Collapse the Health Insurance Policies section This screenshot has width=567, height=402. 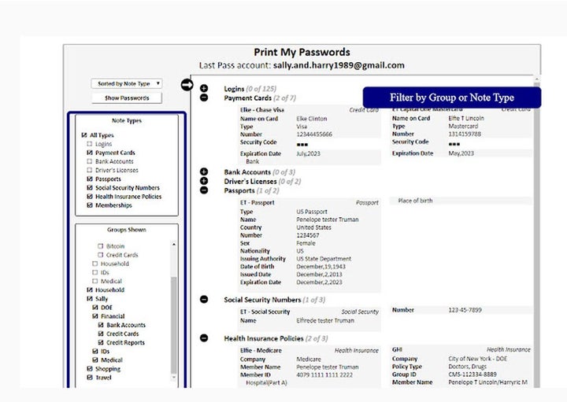(x=204, y=338)
